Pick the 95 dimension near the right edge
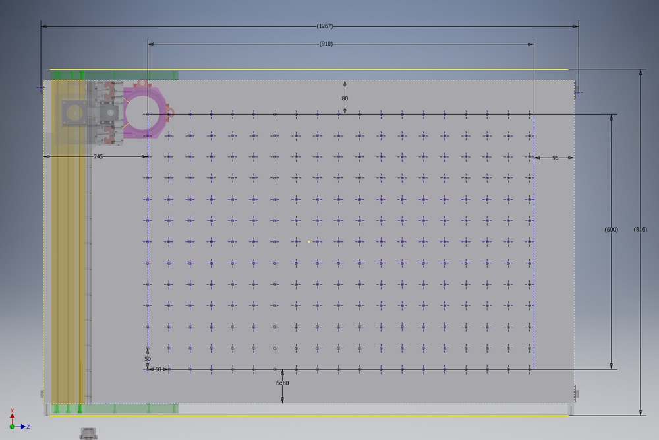659x440 pixels. click(x=555, y=158)
